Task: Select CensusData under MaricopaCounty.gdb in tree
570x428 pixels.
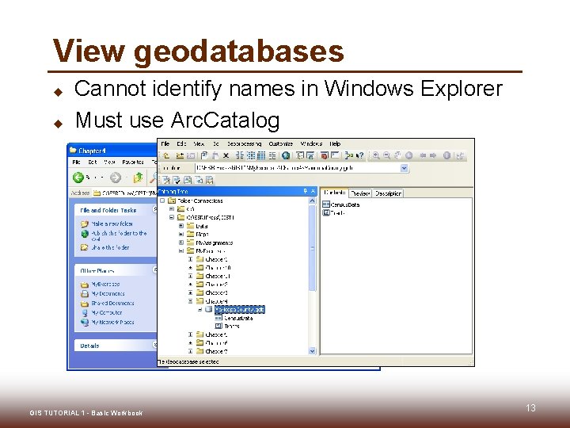Action: (238, 318)
